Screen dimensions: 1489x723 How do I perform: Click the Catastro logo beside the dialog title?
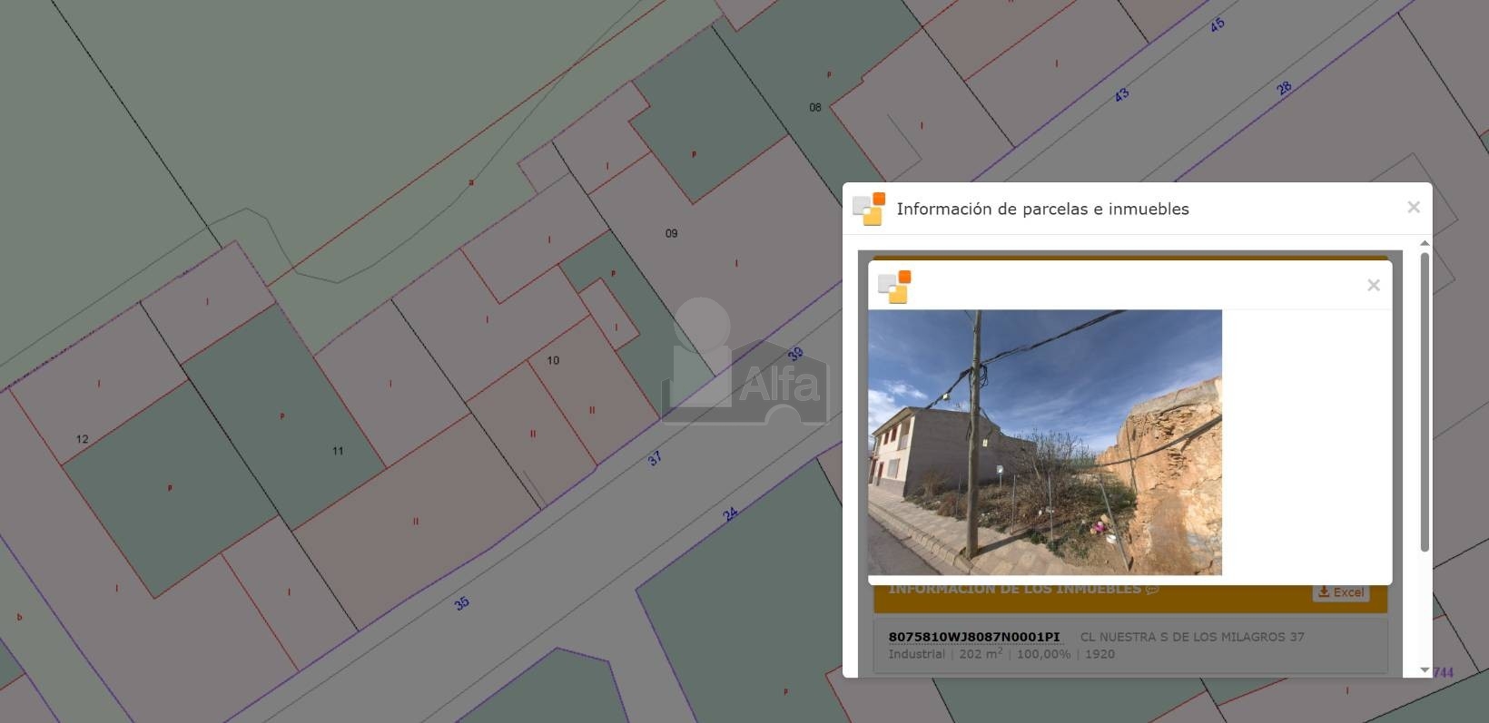pyautogui.click(x=869, y=209)
